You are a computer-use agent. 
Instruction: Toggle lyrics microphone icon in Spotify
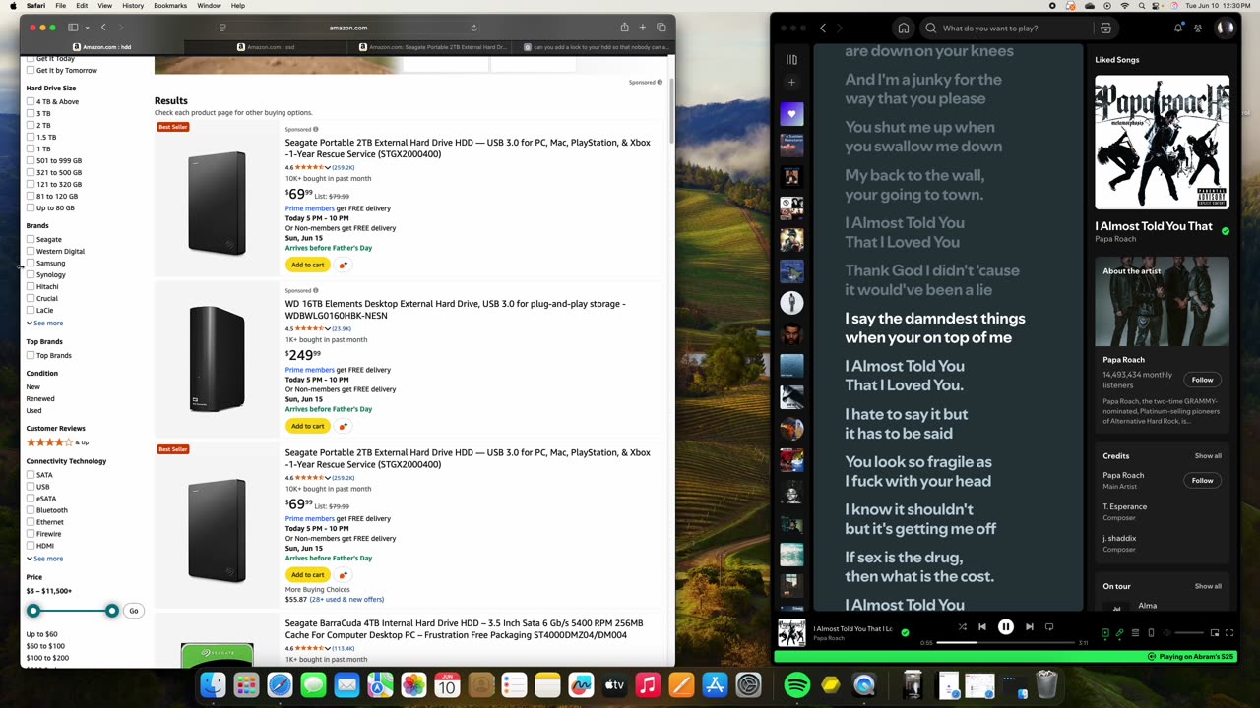(x=1119, y=633)
